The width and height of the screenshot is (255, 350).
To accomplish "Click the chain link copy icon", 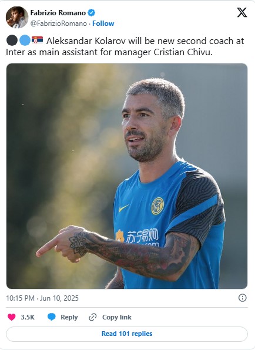I will (x=92, y=317).
